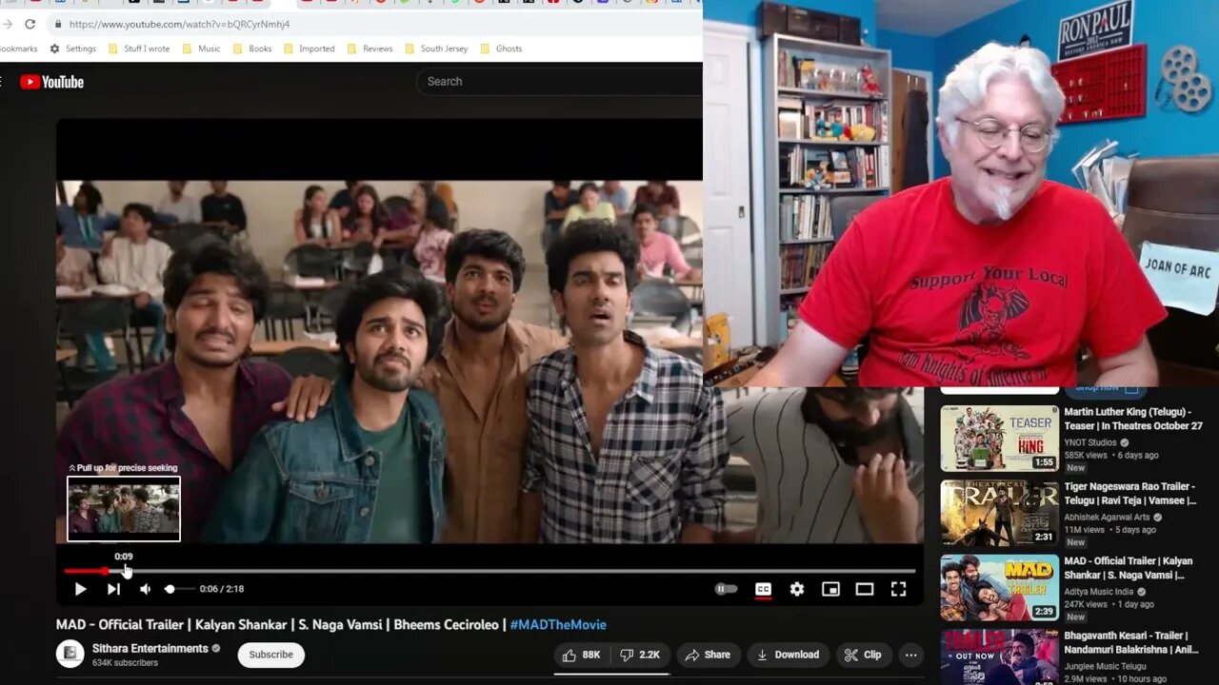Screen dimensions: 1219x685
Task: Open 'Bhagavanth Kesari - Trailer' video title
Action: coord(1131,642)
